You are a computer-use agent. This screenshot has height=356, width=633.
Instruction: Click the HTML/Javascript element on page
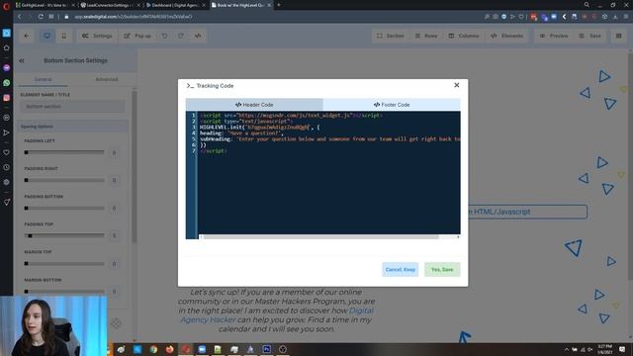(x=527, y=212)
